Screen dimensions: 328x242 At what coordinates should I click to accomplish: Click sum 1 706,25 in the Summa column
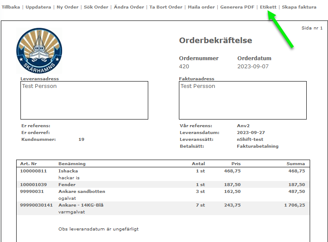point(294,205)
